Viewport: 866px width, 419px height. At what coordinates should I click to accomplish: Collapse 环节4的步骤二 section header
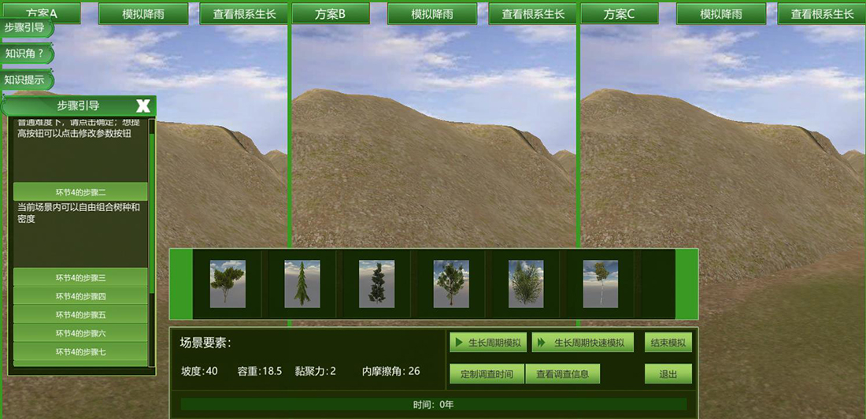tap(80, 191)
